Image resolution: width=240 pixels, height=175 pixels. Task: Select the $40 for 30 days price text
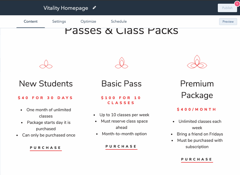[45, 98]
